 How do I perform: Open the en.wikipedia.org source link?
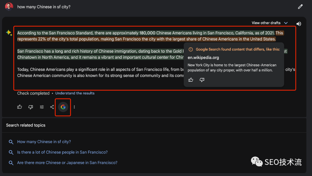203,57
